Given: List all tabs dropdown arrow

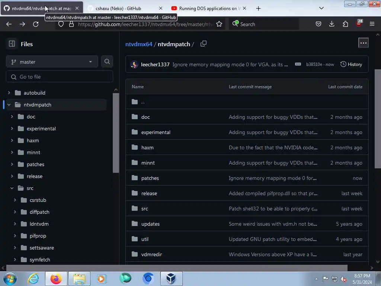Looking at the screenshot, I should [x=321, y=8].
